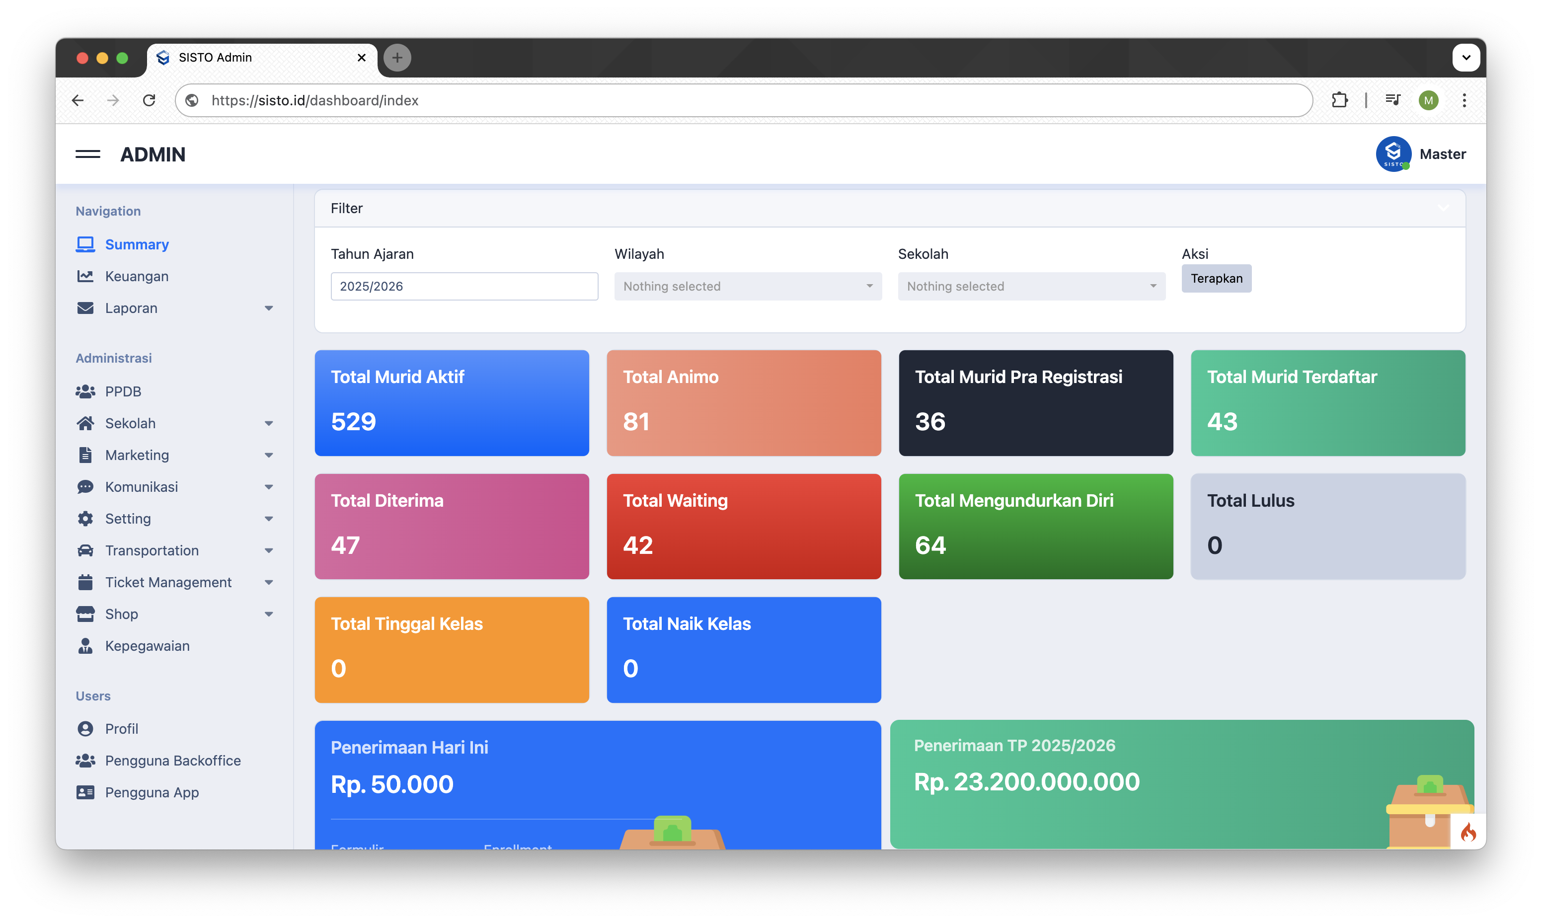This screenshot has width=1542, height=923.
Task: Click the Tahun Ajaran input field
Action: (464, 286)
